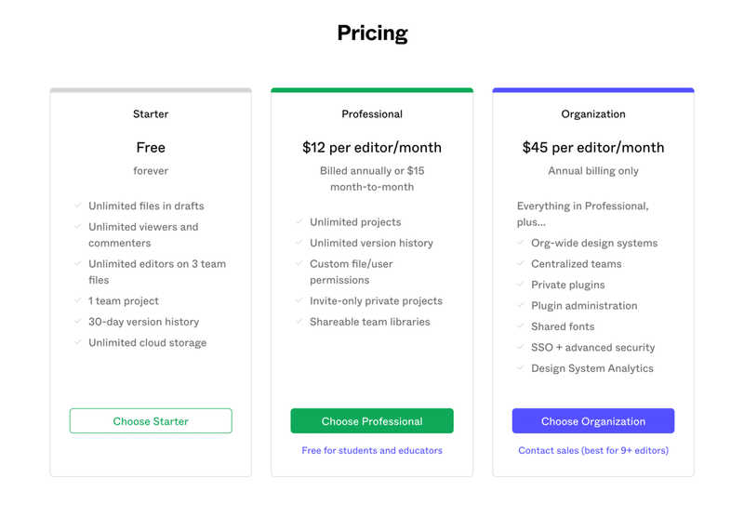
Task: Click checkmark beside 30-day version history
Action: 78,321
